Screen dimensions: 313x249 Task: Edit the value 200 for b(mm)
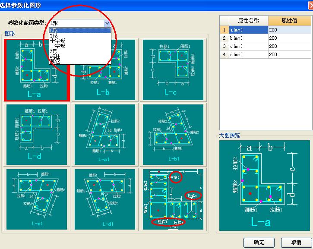click(x=289, y=38)
